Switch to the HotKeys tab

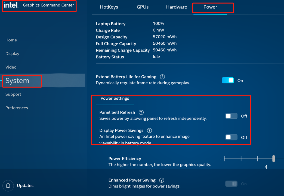coord(109,7)
